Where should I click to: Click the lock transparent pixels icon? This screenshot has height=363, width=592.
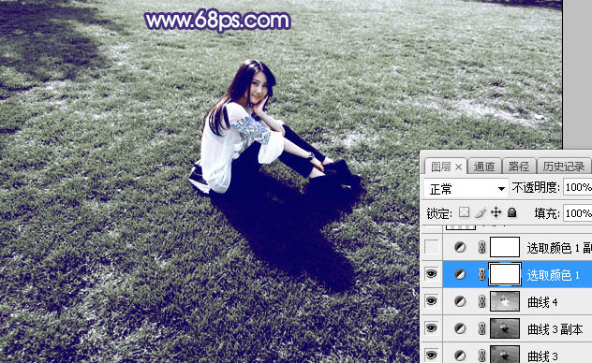click(464, 212)
